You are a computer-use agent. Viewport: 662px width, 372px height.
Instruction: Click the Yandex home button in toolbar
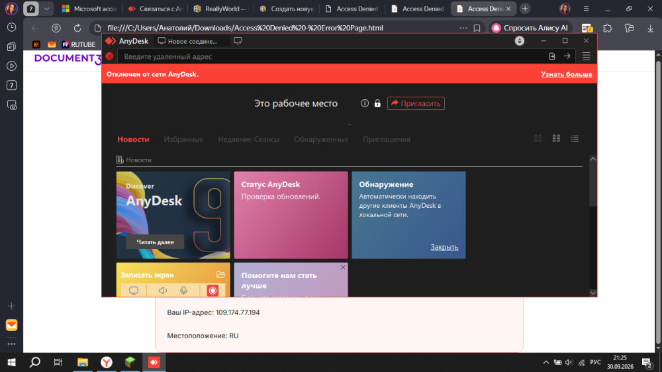pos(56,28)
